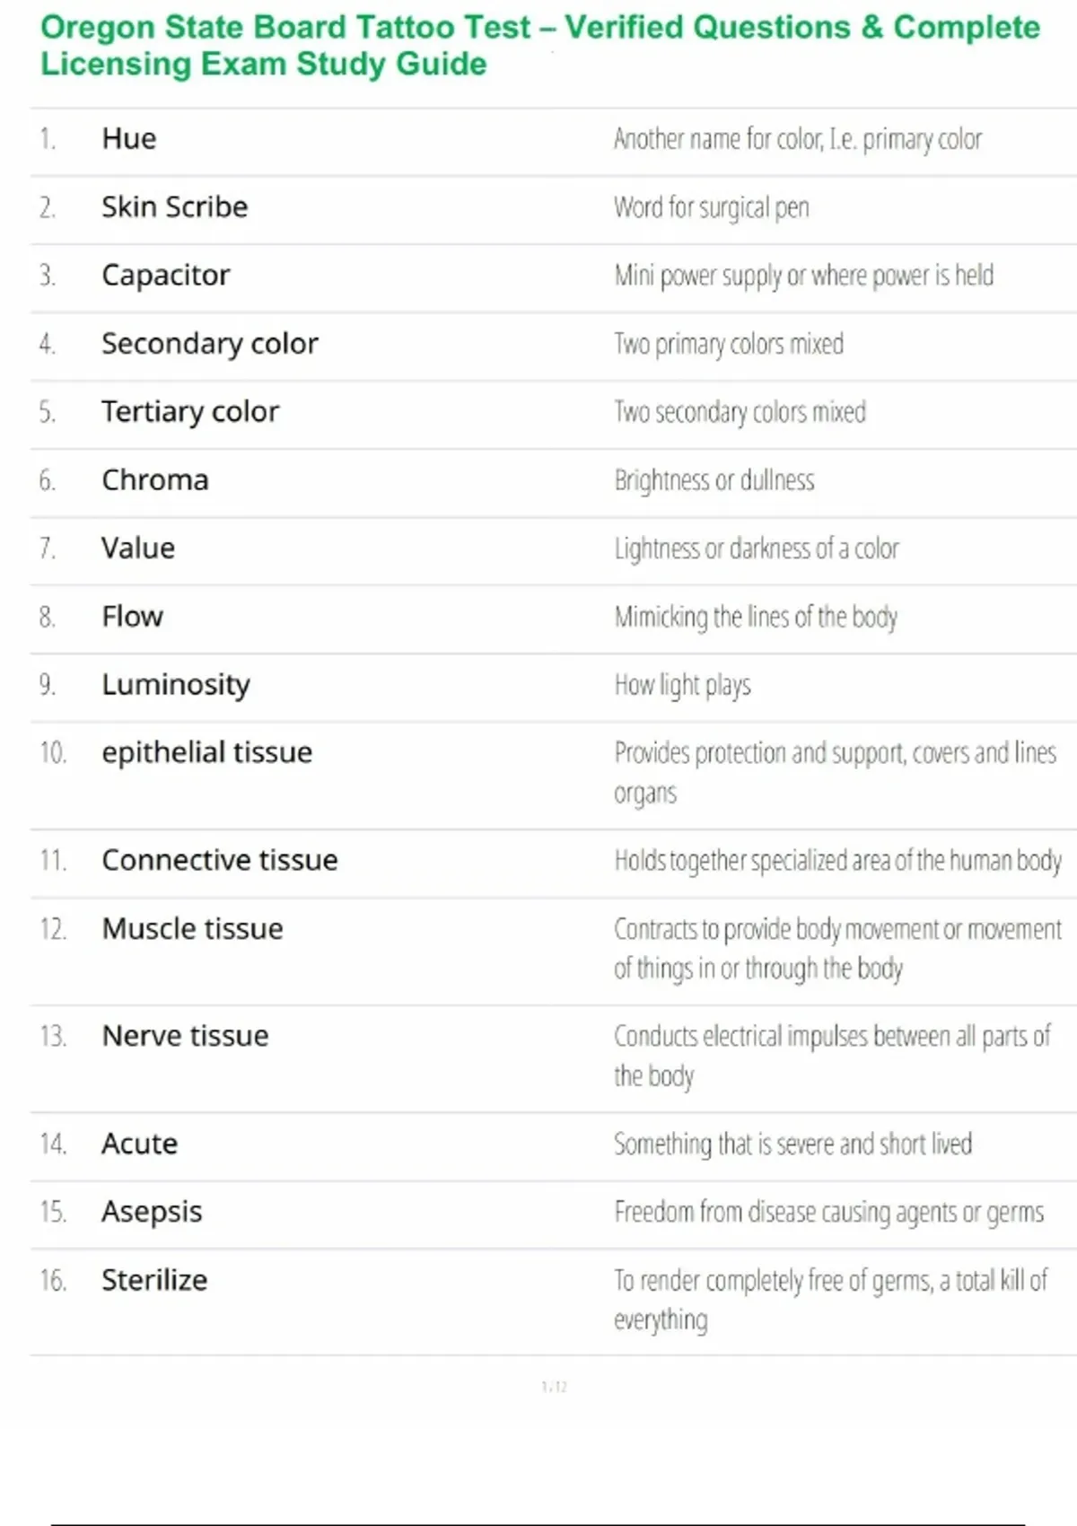This screenshot has height=1526, width=1077.
Task: Select the "Nerve tissue" term
Action: [x=185, y=1036]
